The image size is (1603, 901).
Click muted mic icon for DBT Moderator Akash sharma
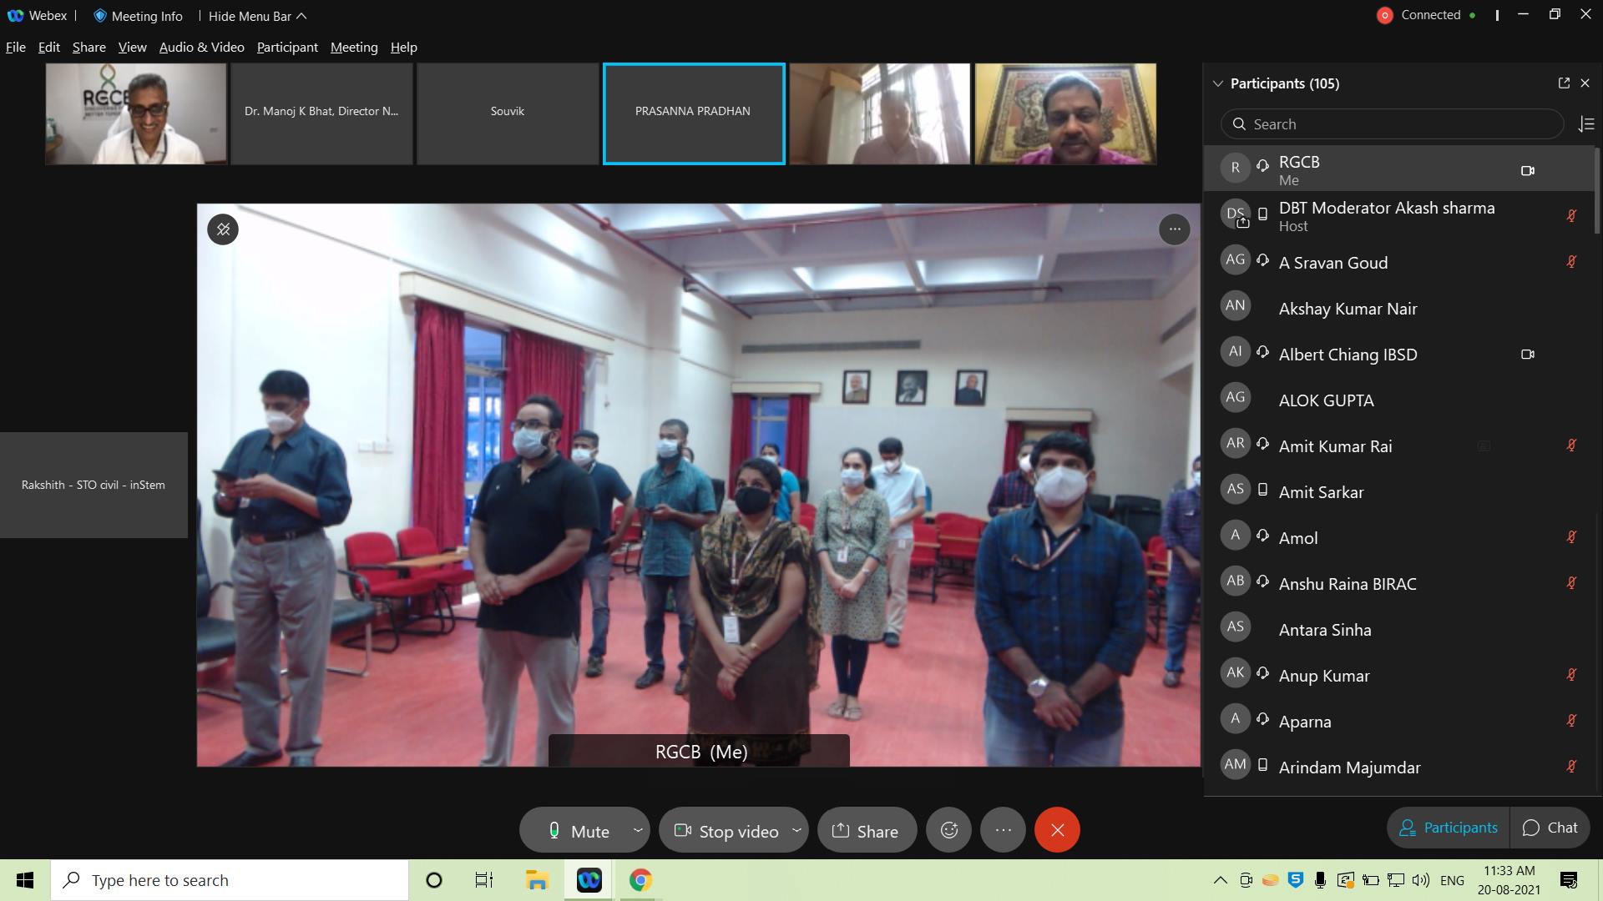1571,216
